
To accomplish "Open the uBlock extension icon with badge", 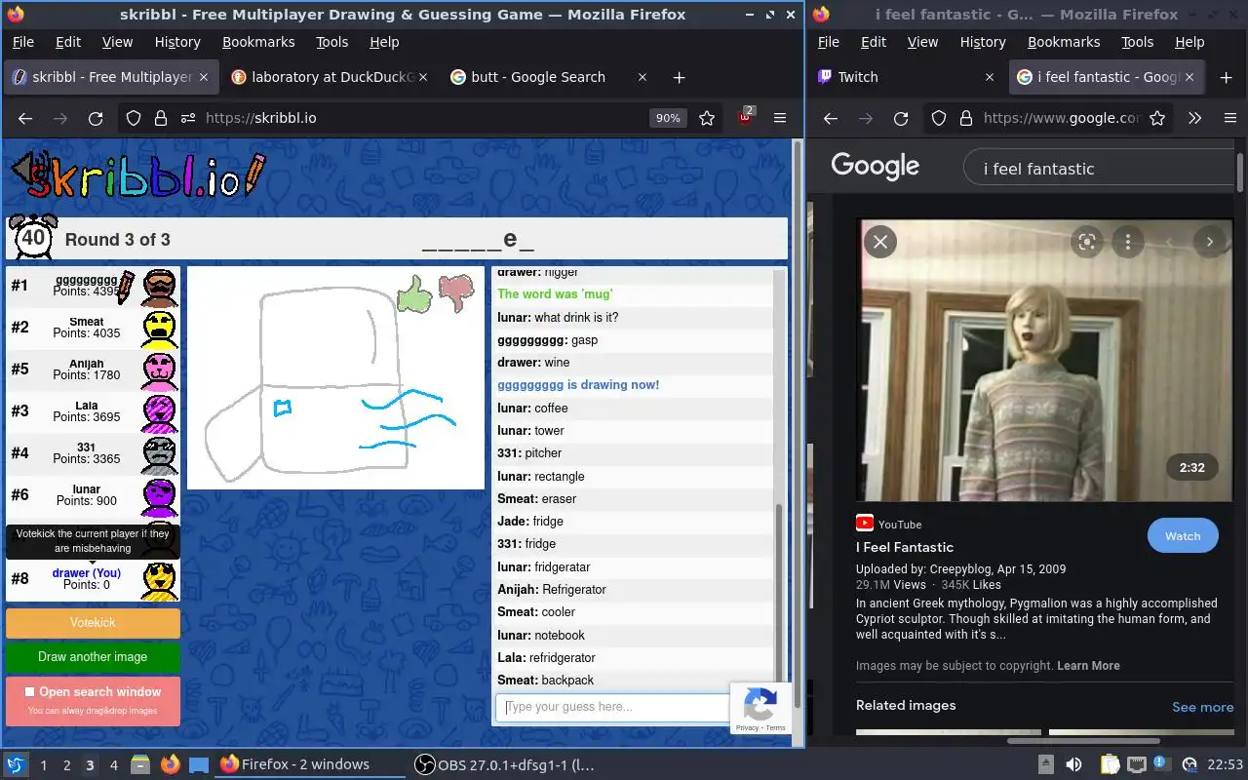I will [x=746, y=117].
